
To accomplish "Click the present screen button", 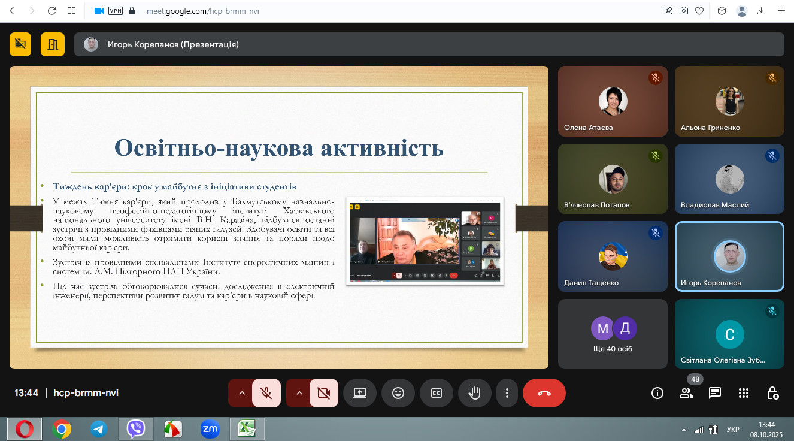I will click(360, 393).
